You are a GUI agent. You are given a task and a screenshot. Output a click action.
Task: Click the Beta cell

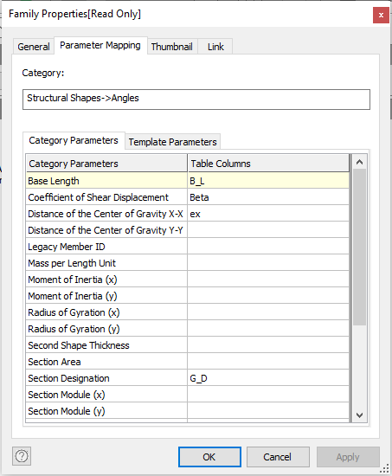pos(268,197)
